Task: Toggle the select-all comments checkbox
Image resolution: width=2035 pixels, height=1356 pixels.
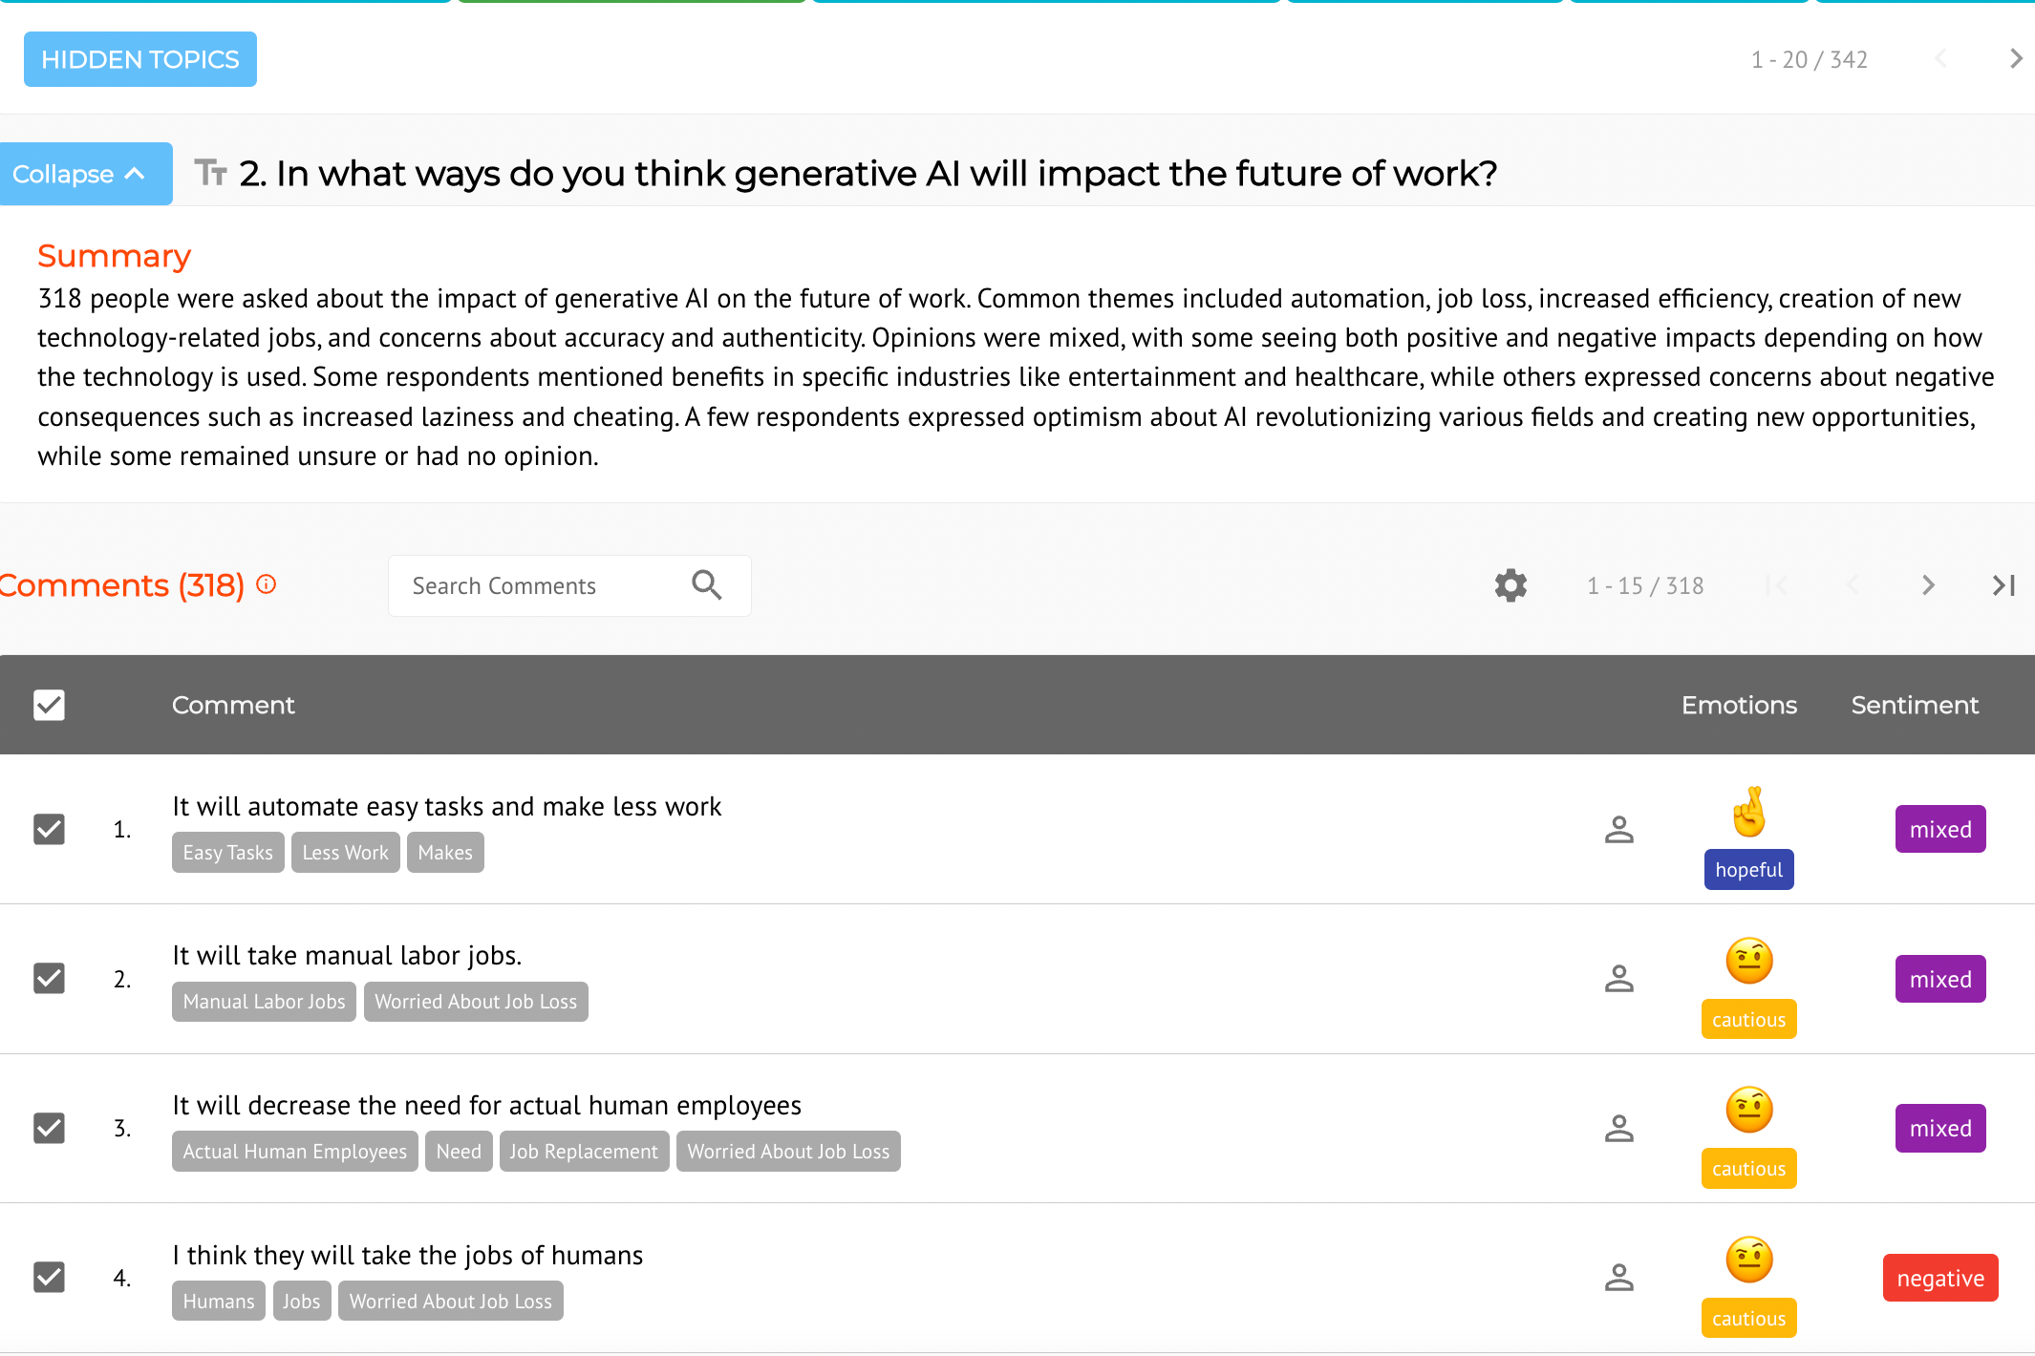Action: coord(49,705)
